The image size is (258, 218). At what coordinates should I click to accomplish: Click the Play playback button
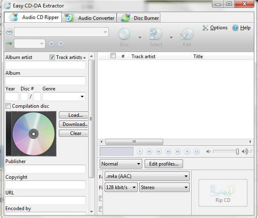point(140,152)
